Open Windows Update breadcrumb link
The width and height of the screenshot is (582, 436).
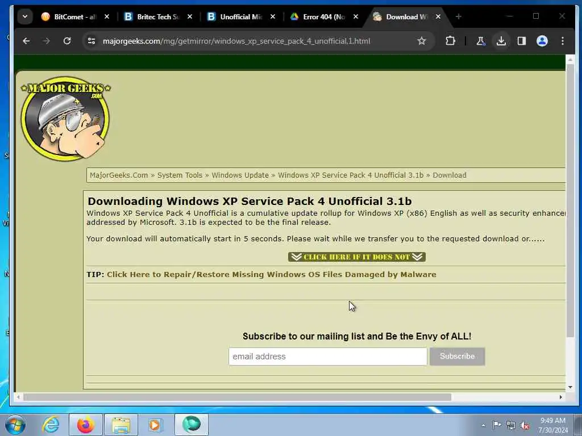point(240,175)
